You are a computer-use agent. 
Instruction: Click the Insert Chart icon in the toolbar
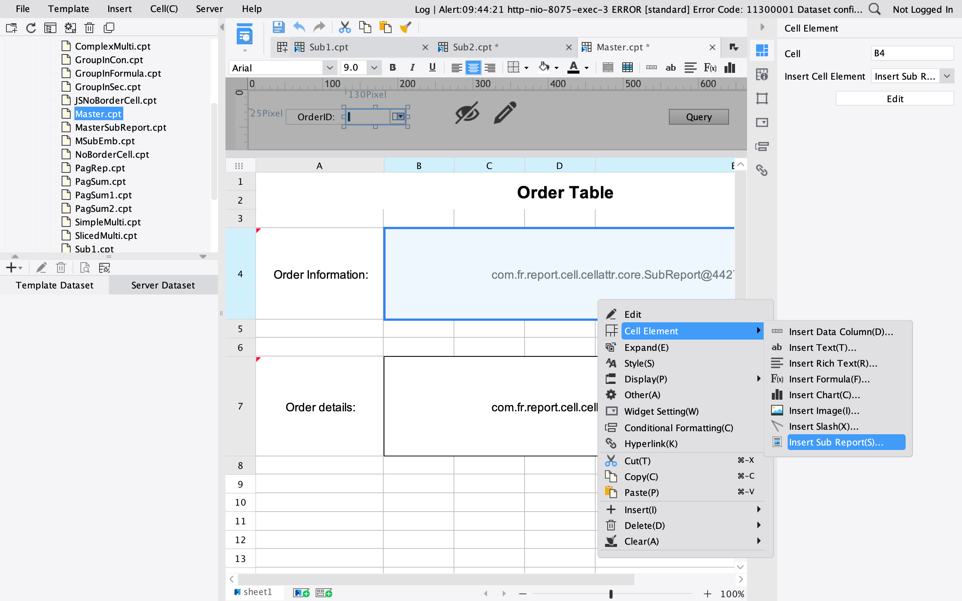pos(730,68)
